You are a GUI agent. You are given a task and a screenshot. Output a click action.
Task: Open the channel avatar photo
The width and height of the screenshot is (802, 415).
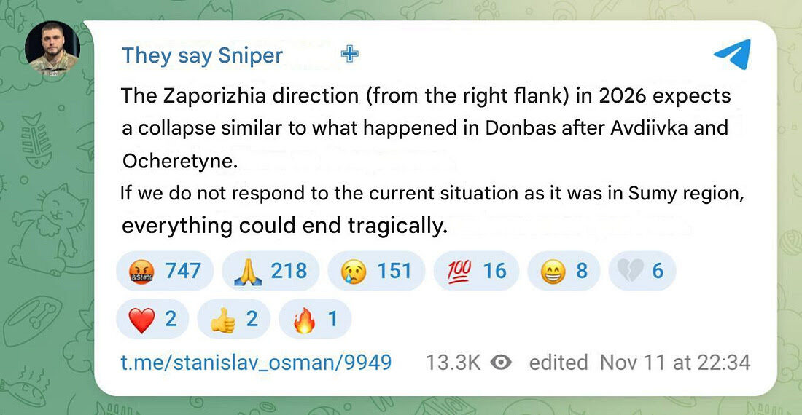[52, 48]
